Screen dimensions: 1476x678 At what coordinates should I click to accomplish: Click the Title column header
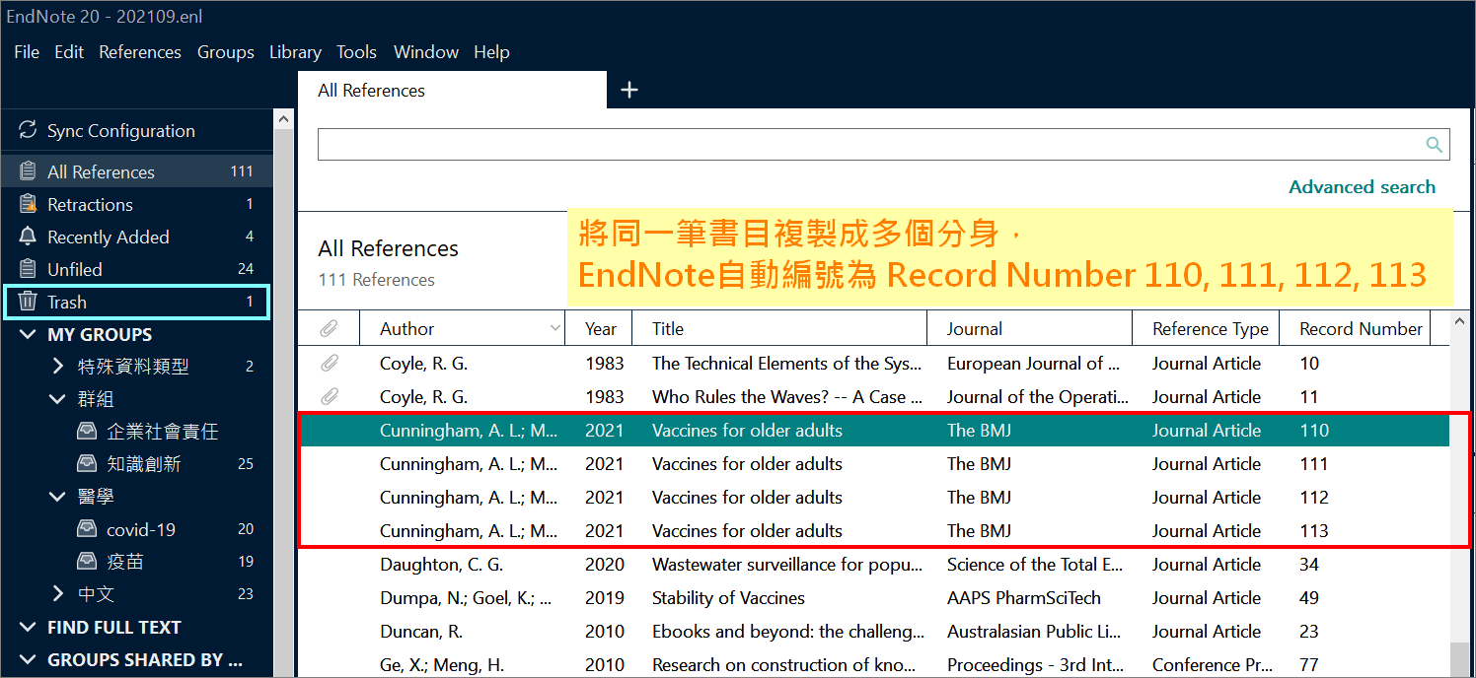pyautogui.click(x=779, y=328)
